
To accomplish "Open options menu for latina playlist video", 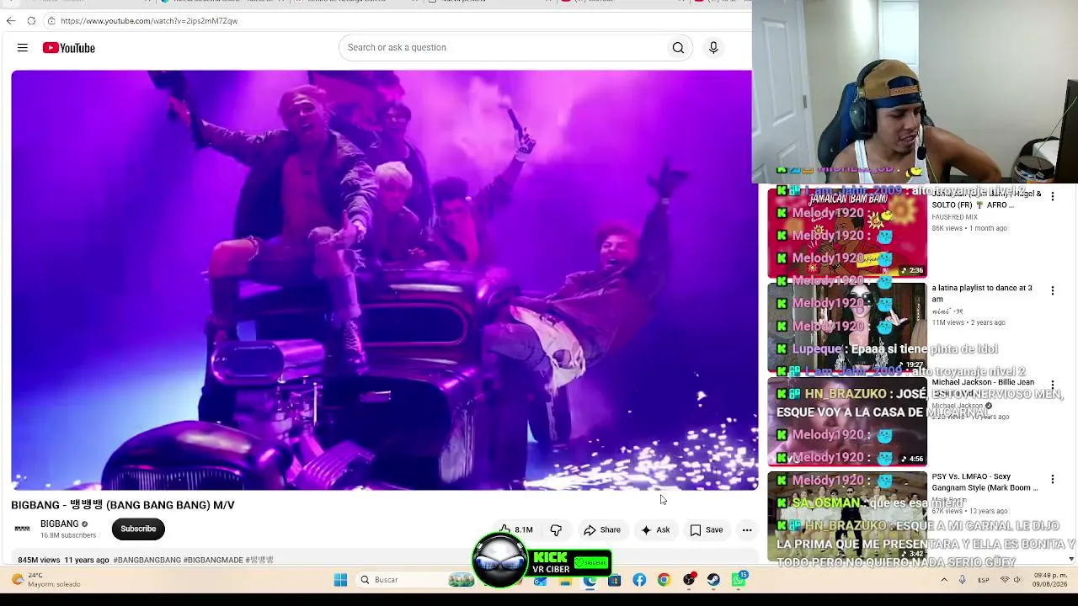I will 1052,290.
